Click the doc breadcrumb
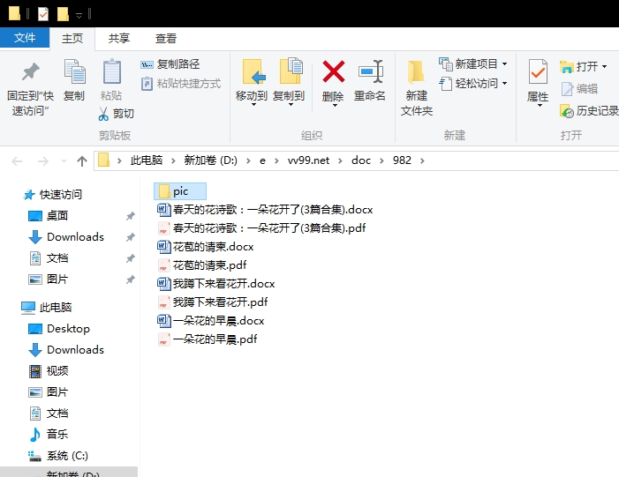The width and height of the screenshot is (619, 477). [361, 160]
